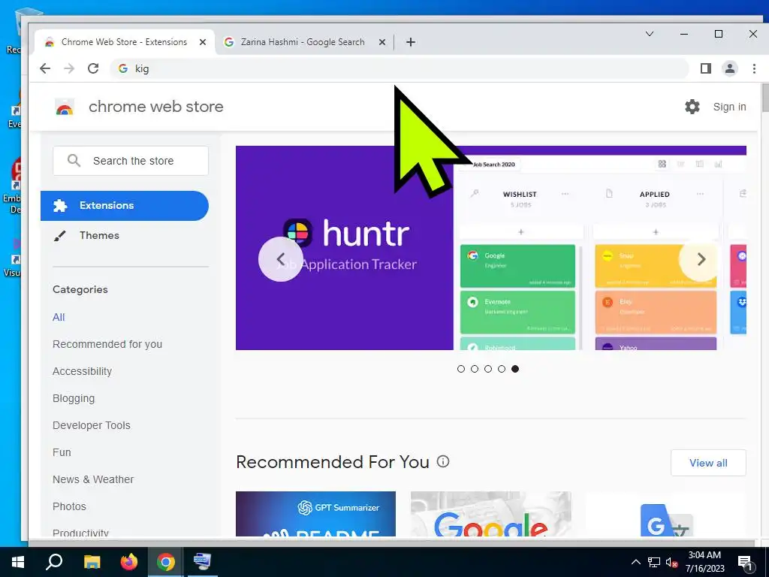Open Chrome's side panel icon
The image size is (769, 577).
pyautogui.click(x=706, y=68)
